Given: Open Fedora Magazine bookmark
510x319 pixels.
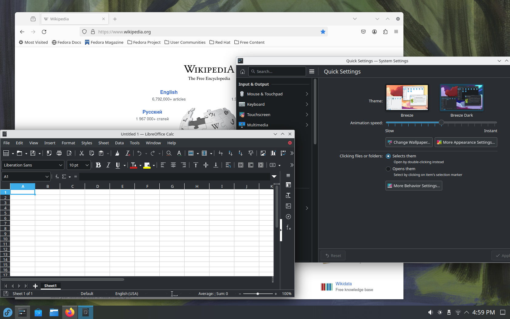Looking at the screenshot, I should pyautogui.click(x=104, y=42).
